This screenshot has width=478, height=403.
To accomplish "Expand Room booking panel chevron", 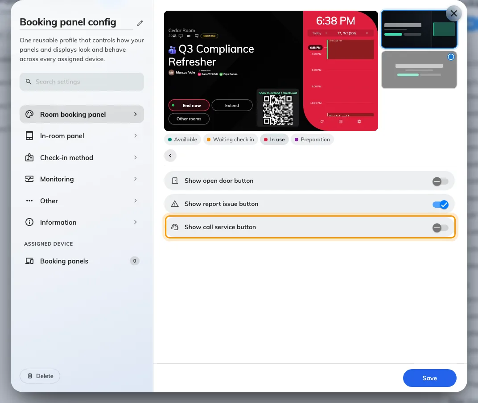I will tap(136, 114).
